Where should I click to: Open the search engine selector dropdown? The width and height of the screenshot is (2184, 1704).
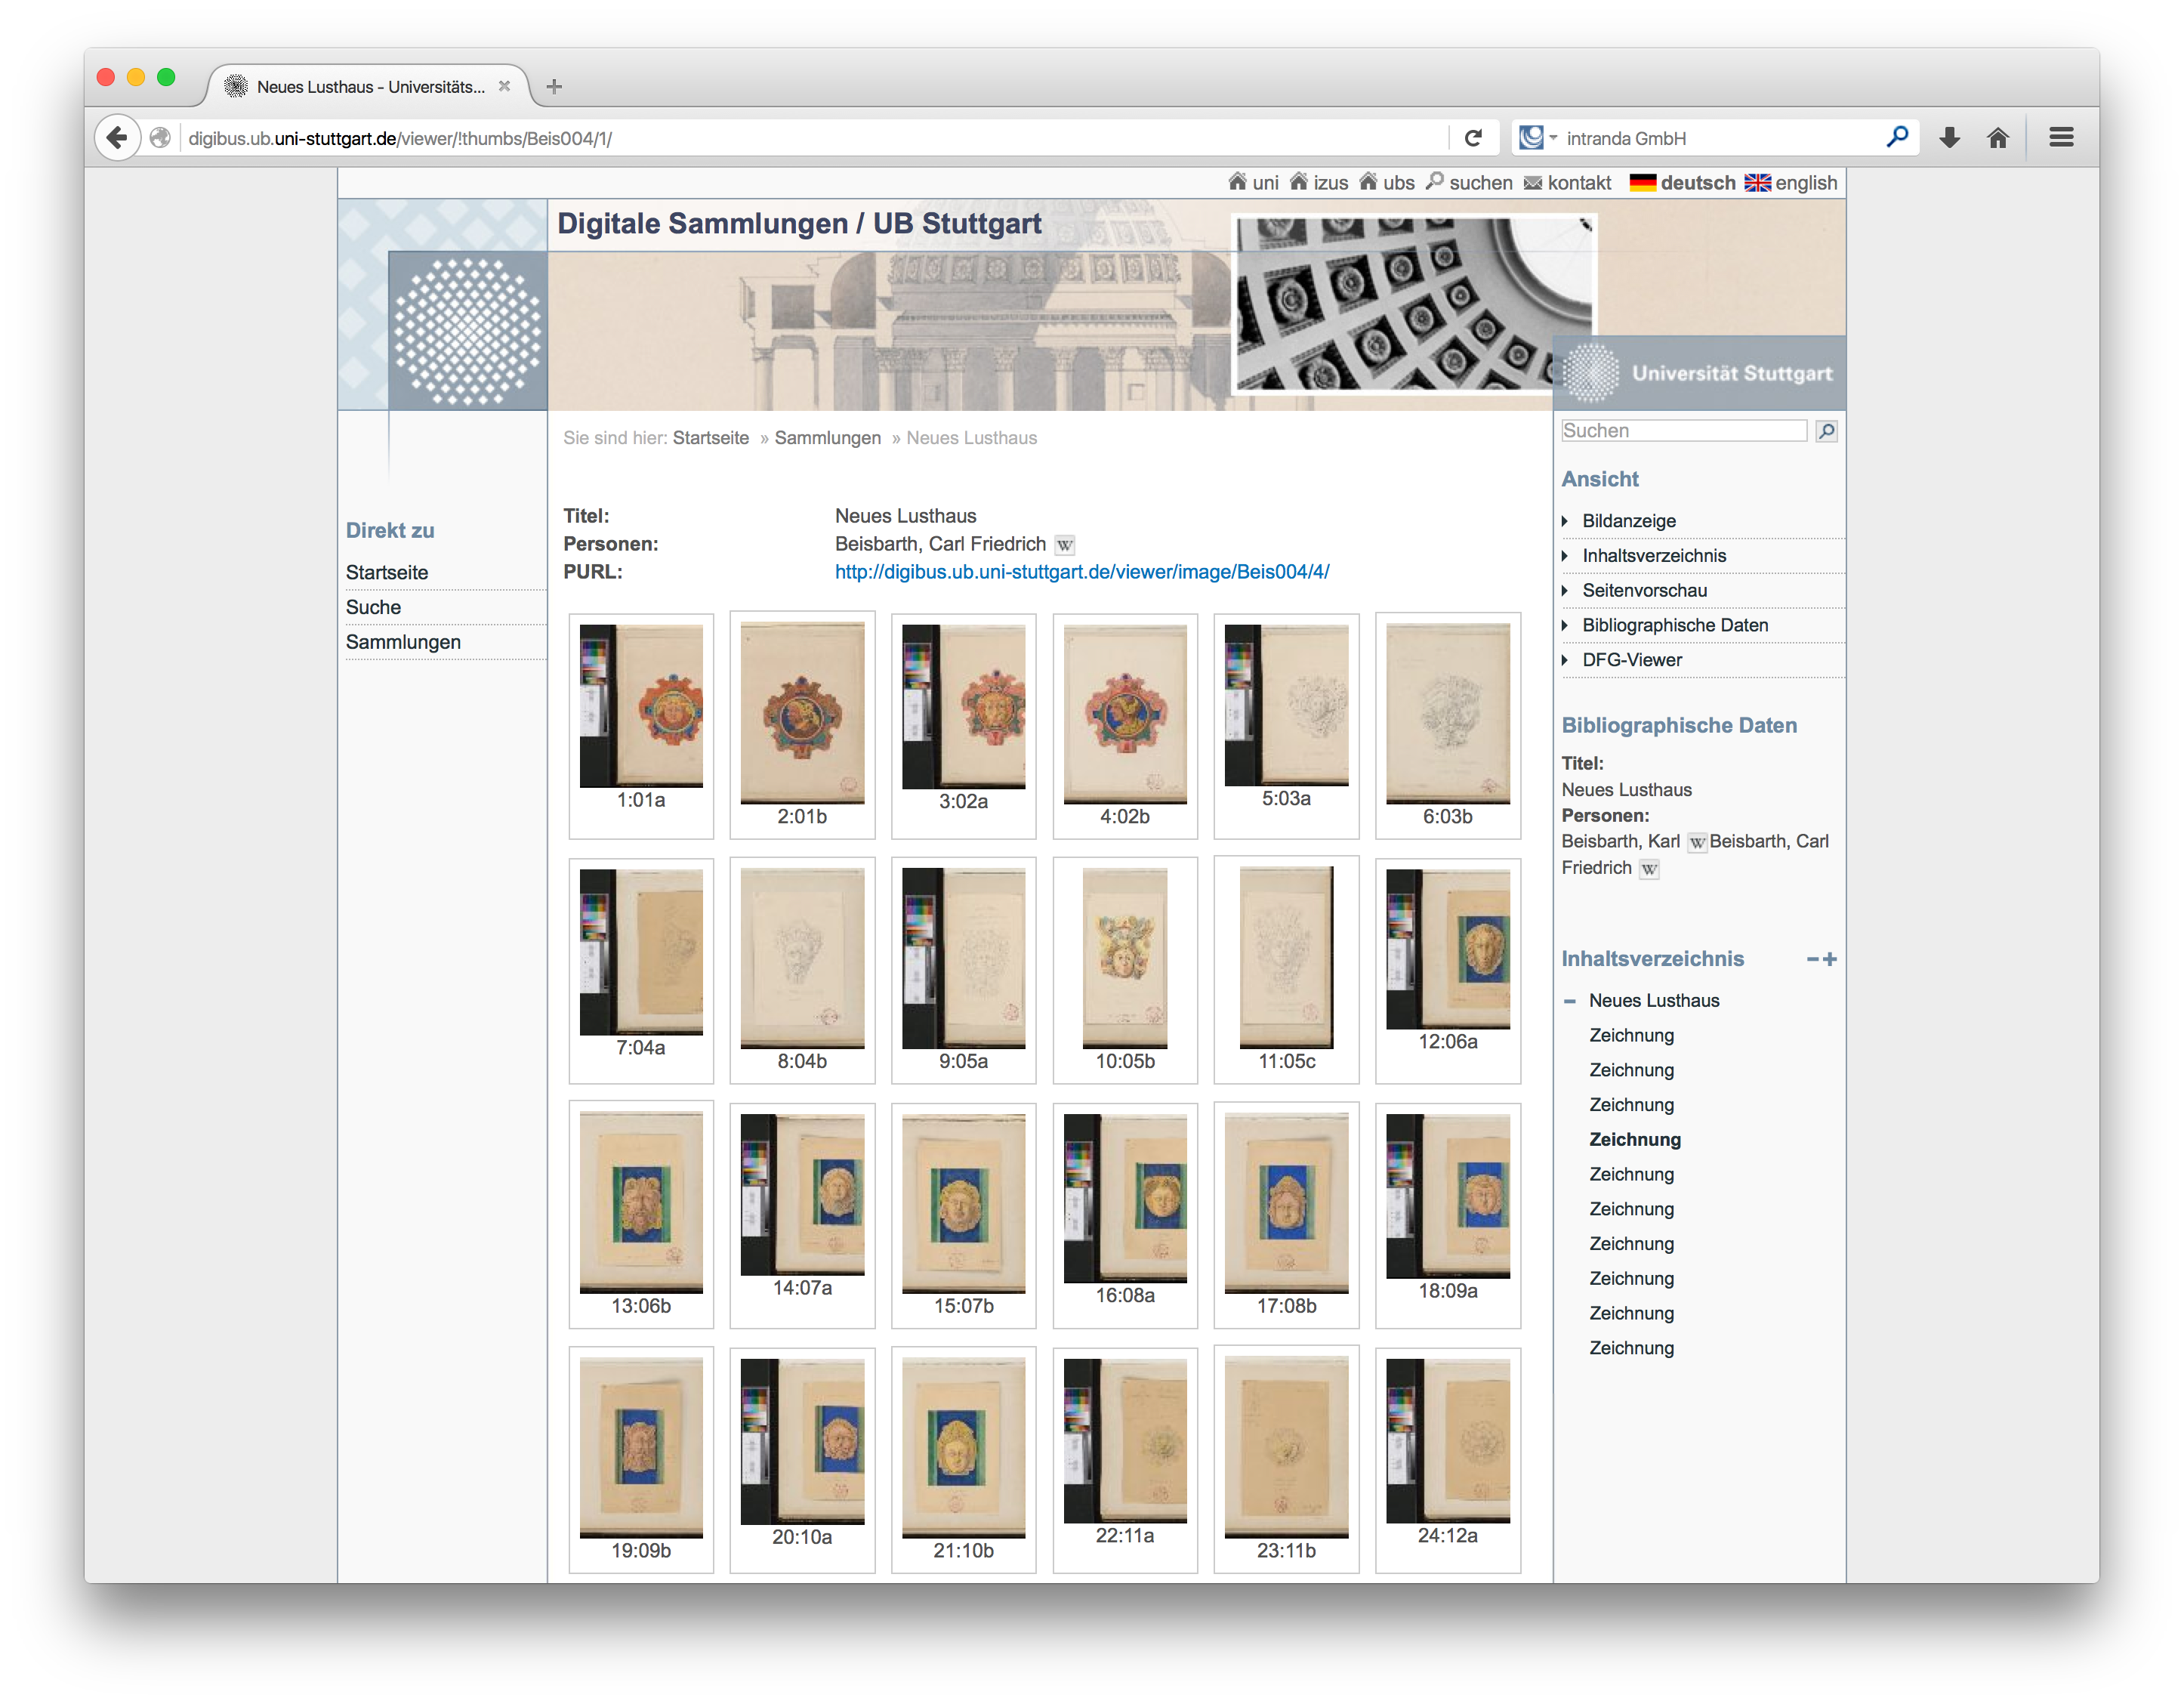click(x=1538, y=138)
